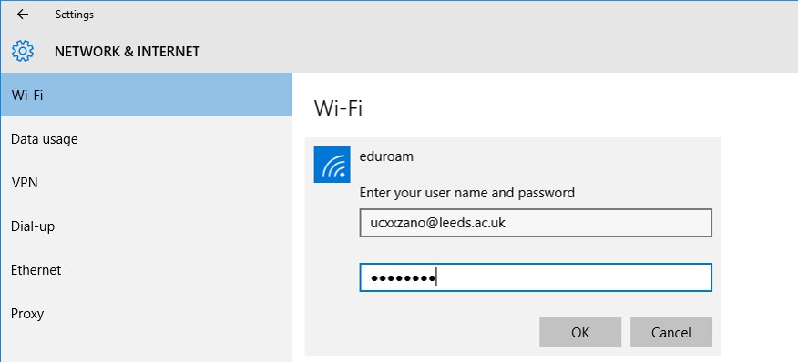Open the Data usage section

147,139
